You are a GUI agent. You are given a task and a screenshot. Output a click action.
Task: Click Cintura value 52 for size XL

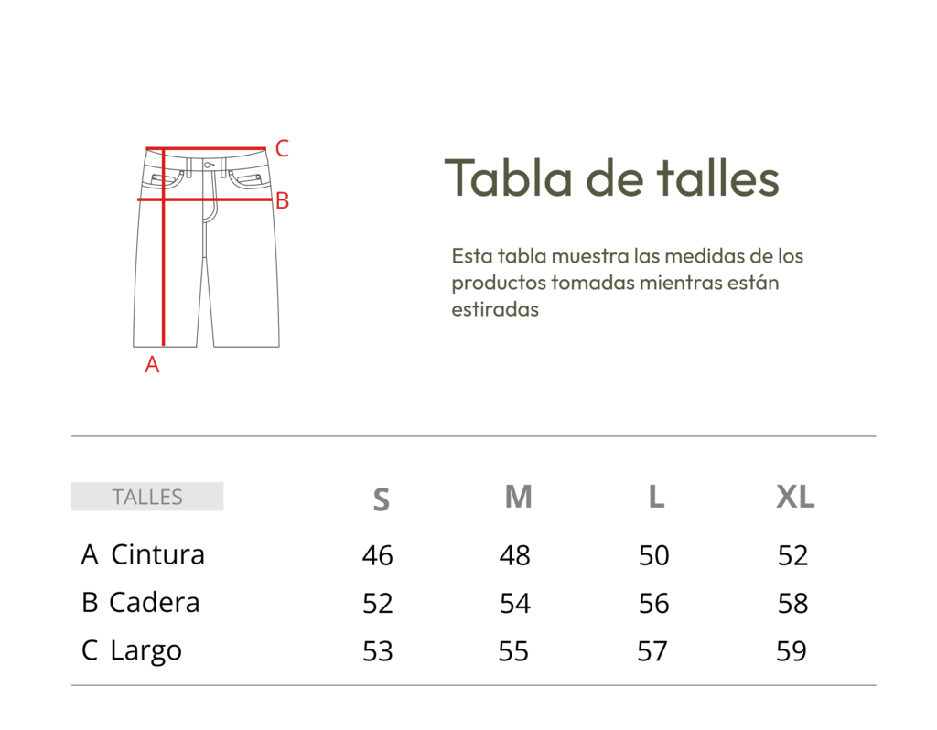point(793,555)
